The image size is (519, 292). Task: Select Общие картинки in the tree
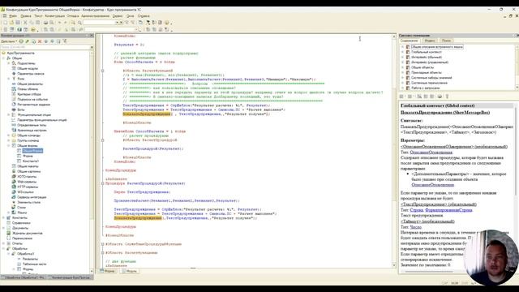[x=29, y=171]
